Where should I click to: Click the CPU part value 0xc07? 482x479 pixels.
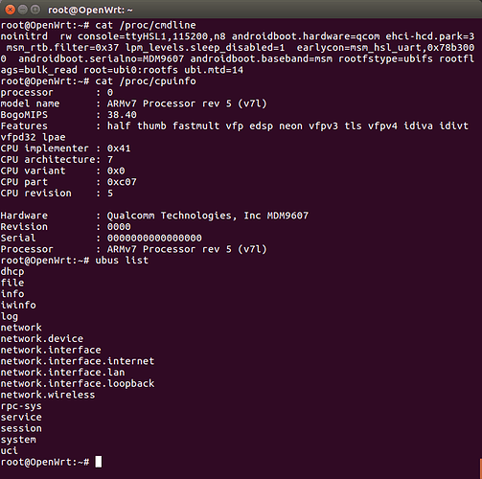(122, 182)
